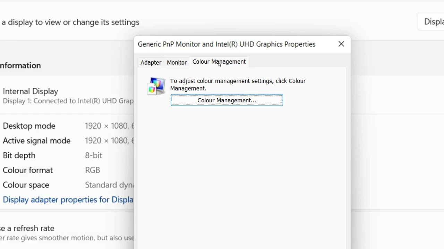Switch to the Adapter tab
444x249 pixels.
tap(151, 63)
